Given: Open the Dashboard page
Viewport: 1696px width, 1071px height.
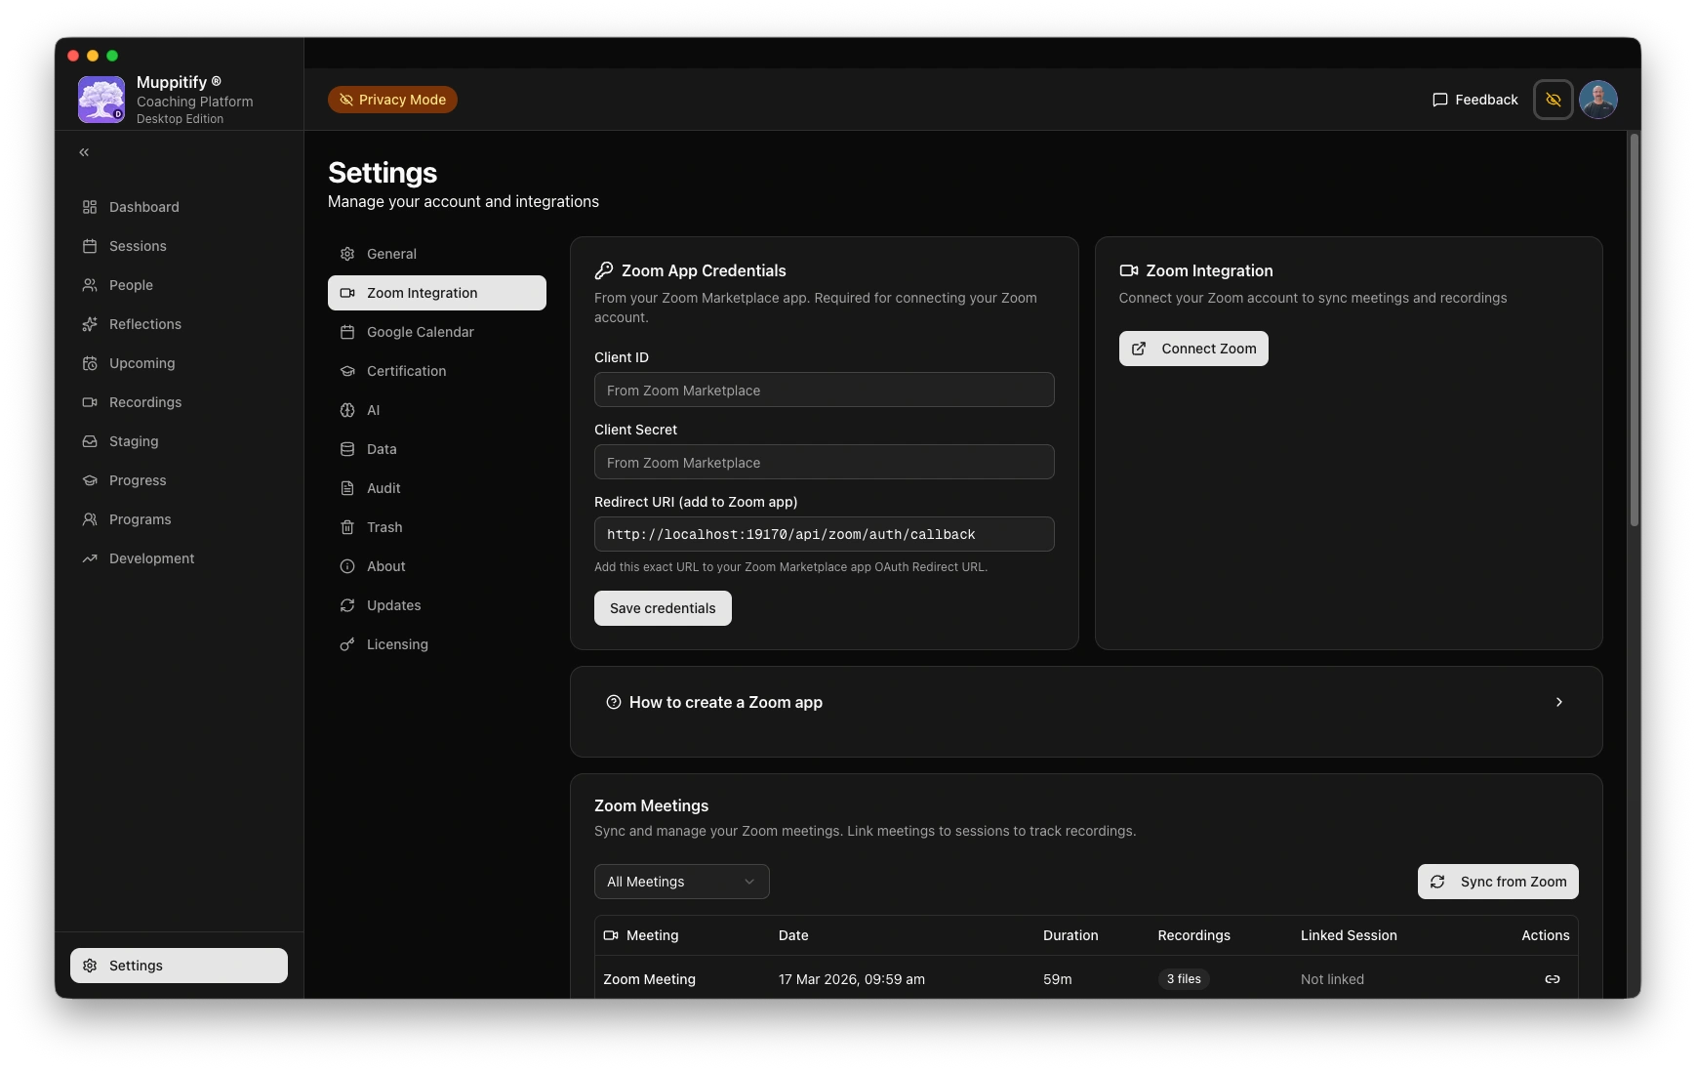Looking at the screenshot, I should 143,207.
